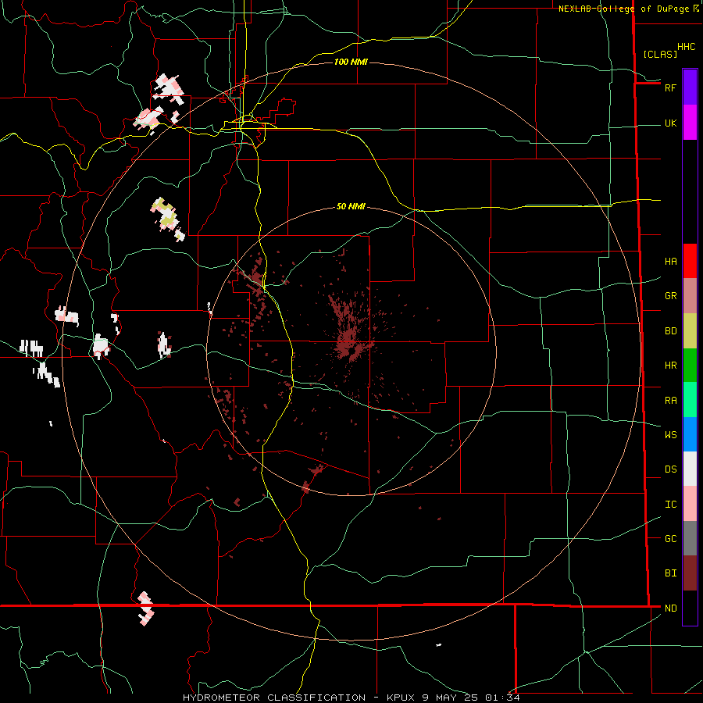Click the 9 MAY 25 date text
Screen dimensions: 703x703
coord(452,698)
